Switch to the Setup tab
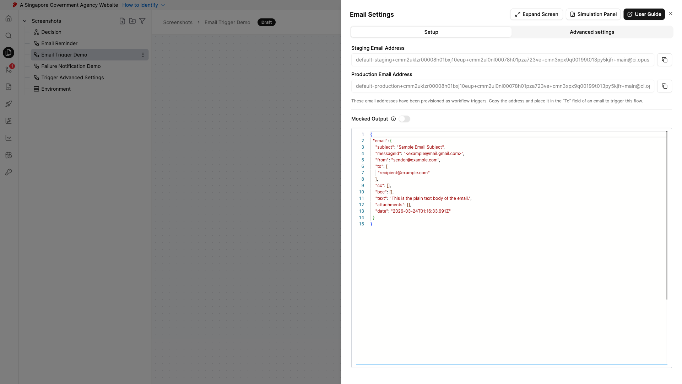This screenshot has height=384, width=682. point(431,32)
